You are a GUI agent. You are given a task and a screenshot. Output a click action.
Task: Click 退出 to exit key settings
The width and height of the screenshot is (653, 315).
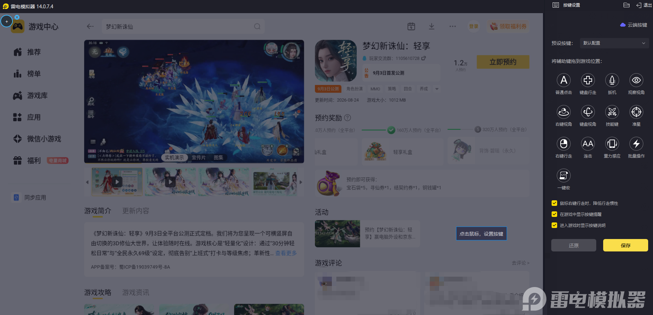(x=644, y=5)
